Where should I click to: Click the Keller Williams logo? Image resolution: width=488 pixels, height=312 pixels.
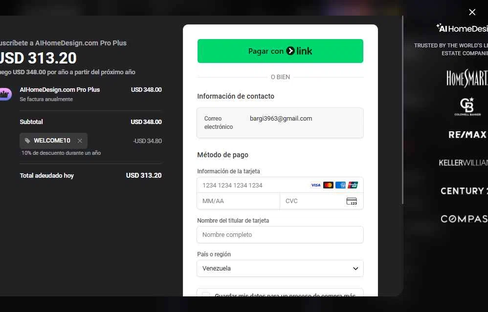coord(464,163)
